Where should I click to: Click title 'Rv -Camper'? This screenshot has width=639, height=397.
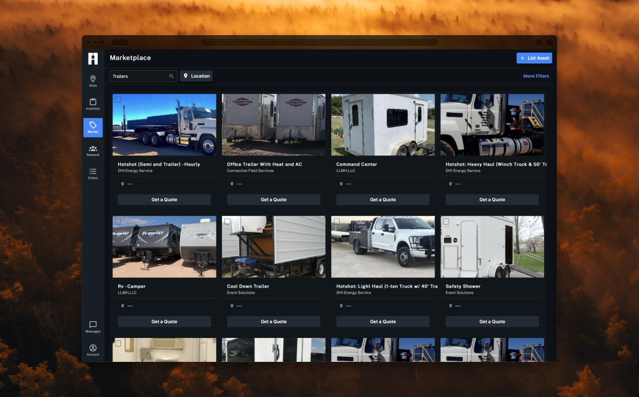point(132,286)
